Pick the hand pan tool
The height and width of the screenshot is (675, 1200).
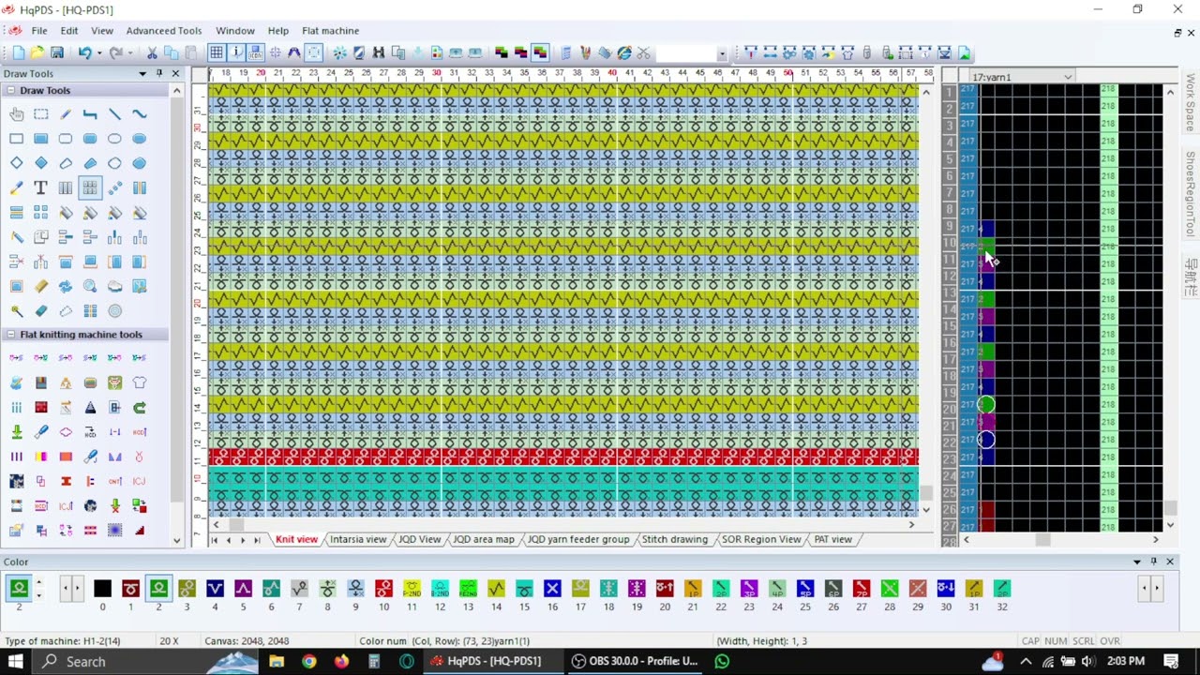(x=17, y=114)
